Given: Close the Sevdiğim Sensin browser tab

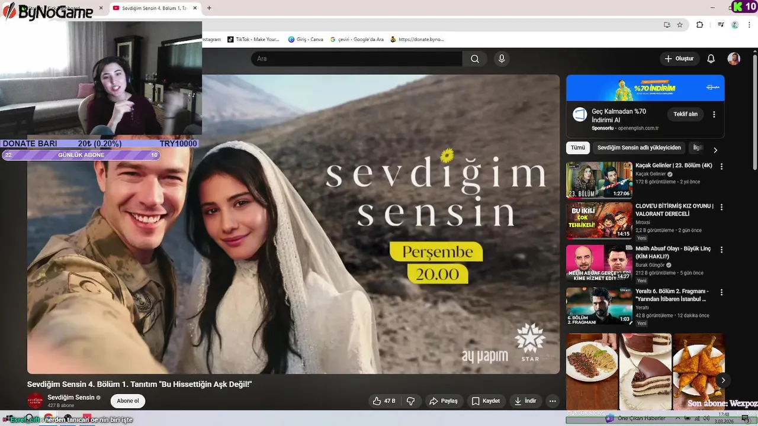Looking at the screenshot, I should (x=196, y=8).
